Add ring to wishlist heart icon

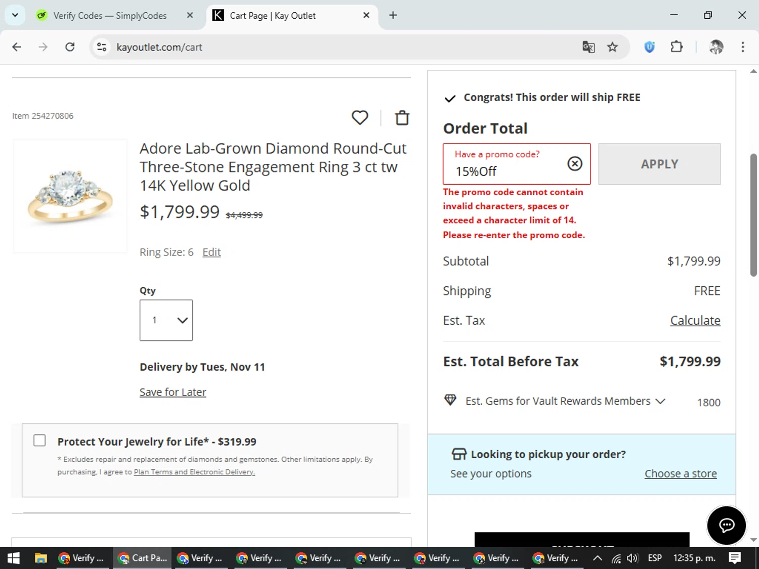(x=360, y=117)
